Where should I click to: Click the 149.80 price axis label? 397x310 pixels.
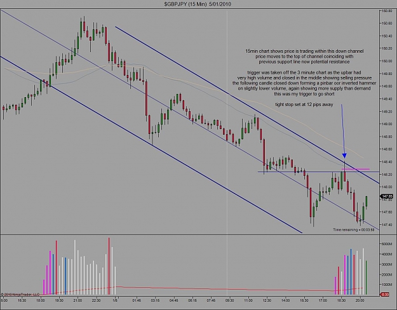tap(387, 74)
